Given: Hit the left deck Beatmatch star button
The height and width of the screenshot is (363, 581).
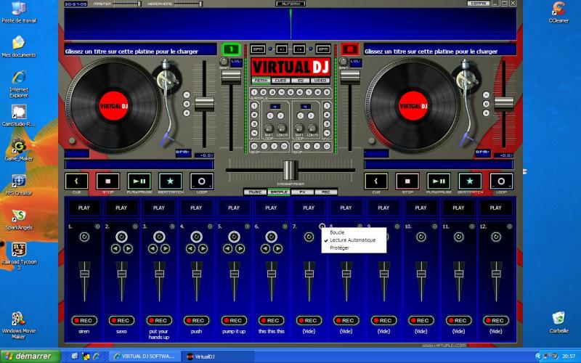Looking at the screenshot, I should [171, 181].
